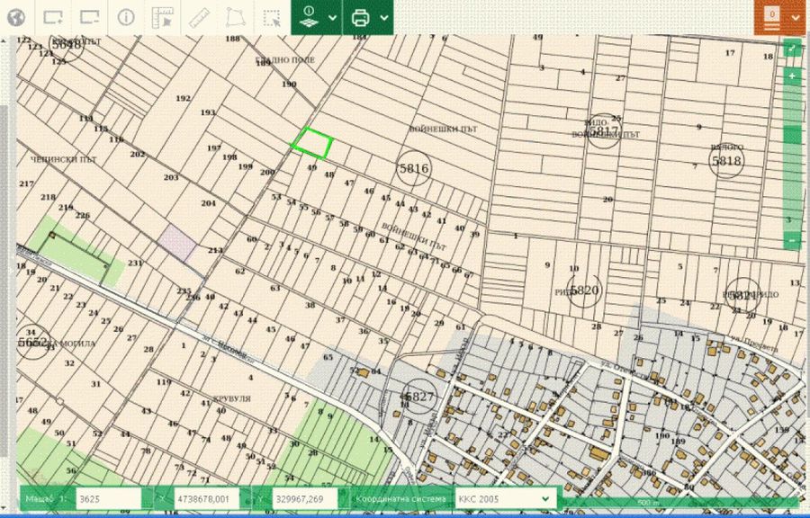810x518 pixels.
Task: Click the green layers info button
Action: [309, 17]
